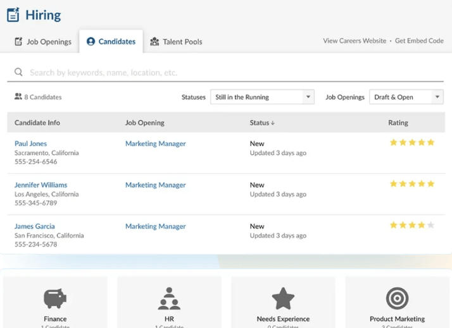Open the Statuses dropdown Still in the Running

[262, 97]
